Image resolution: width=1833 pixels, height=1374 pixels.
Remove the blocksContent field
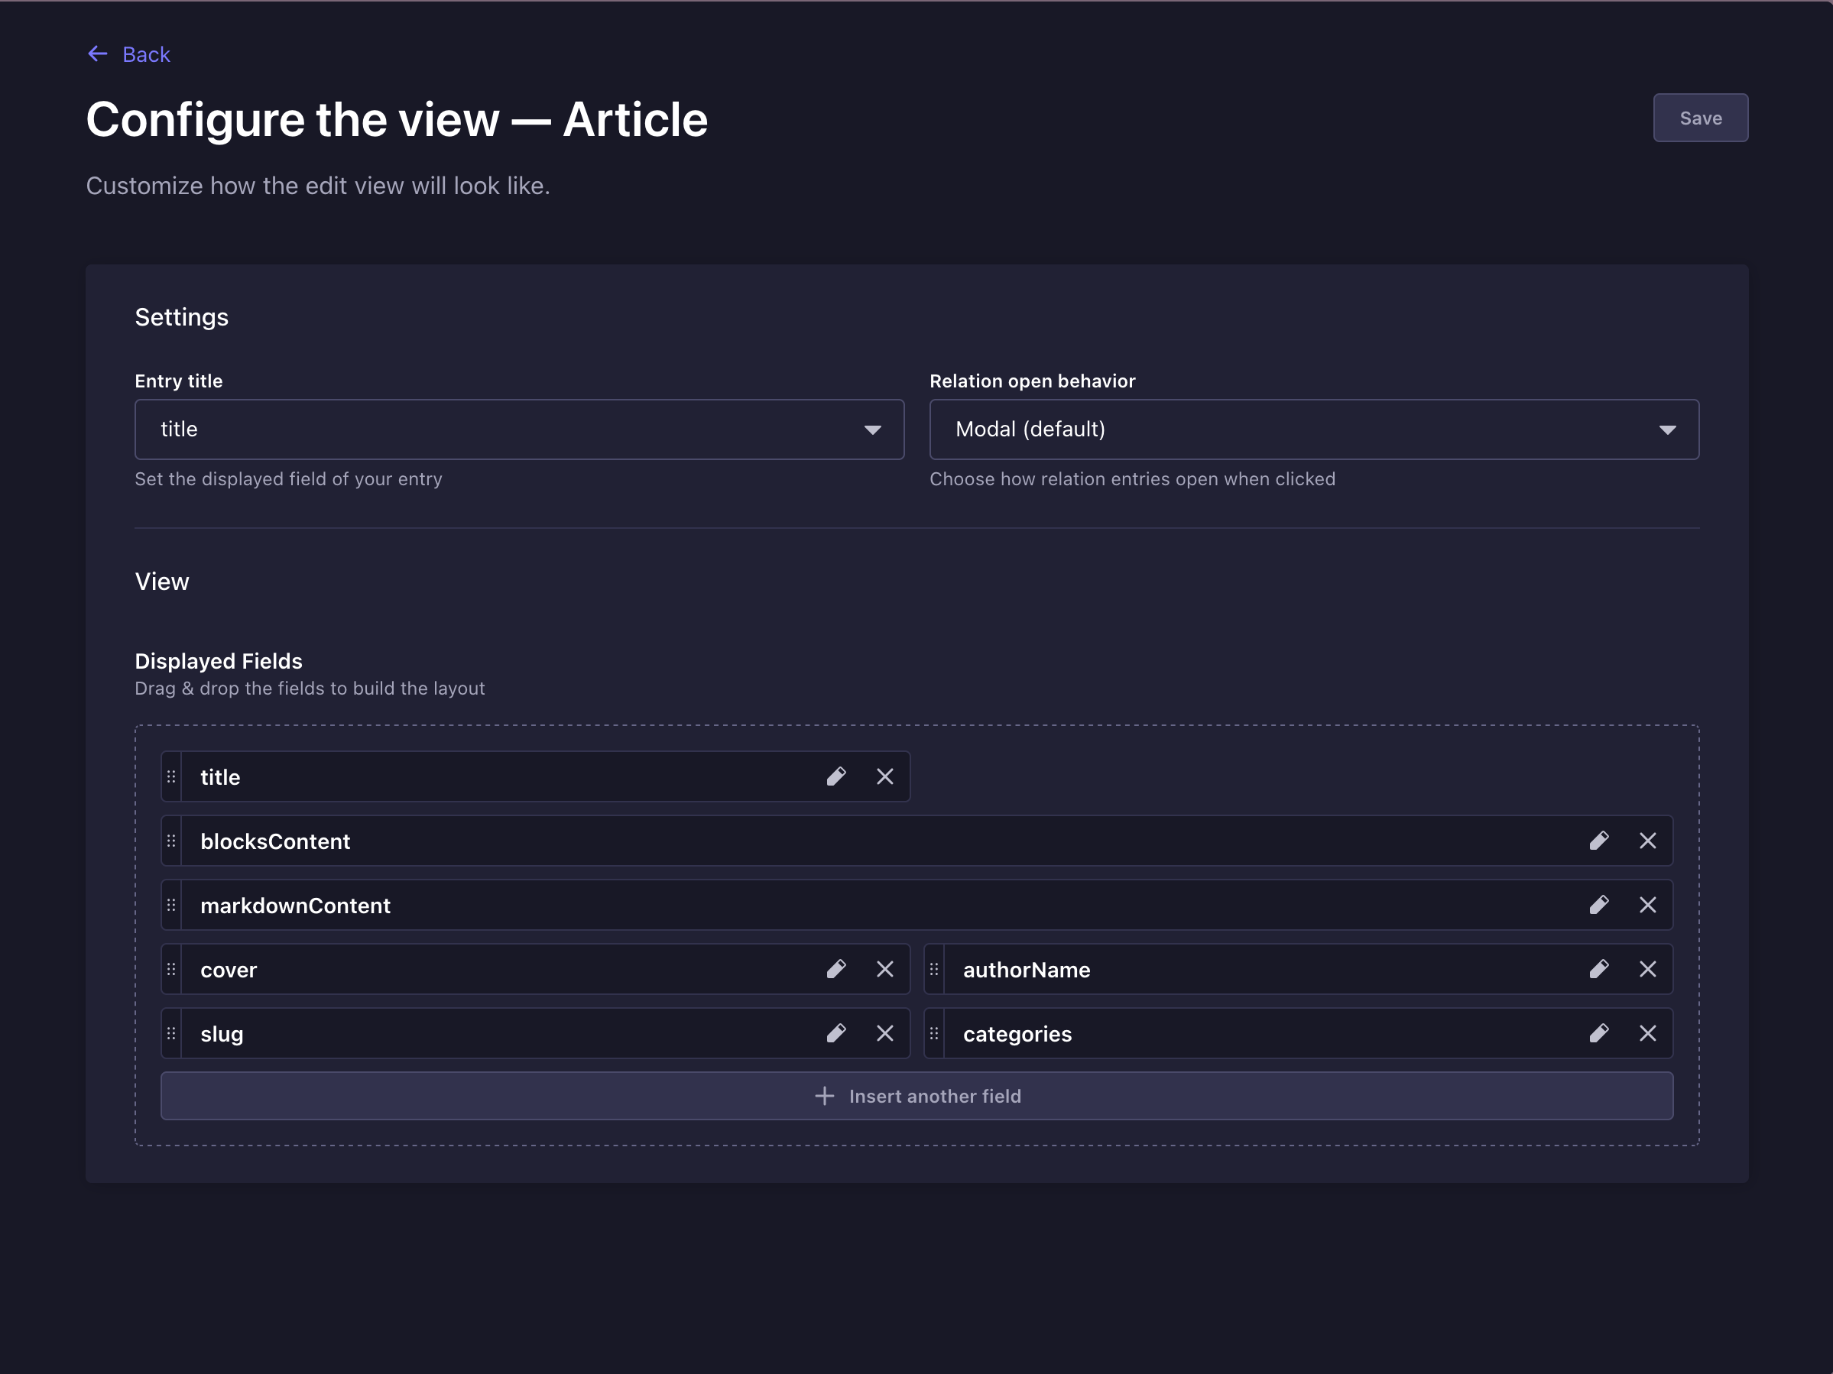tap(1648, 841)
